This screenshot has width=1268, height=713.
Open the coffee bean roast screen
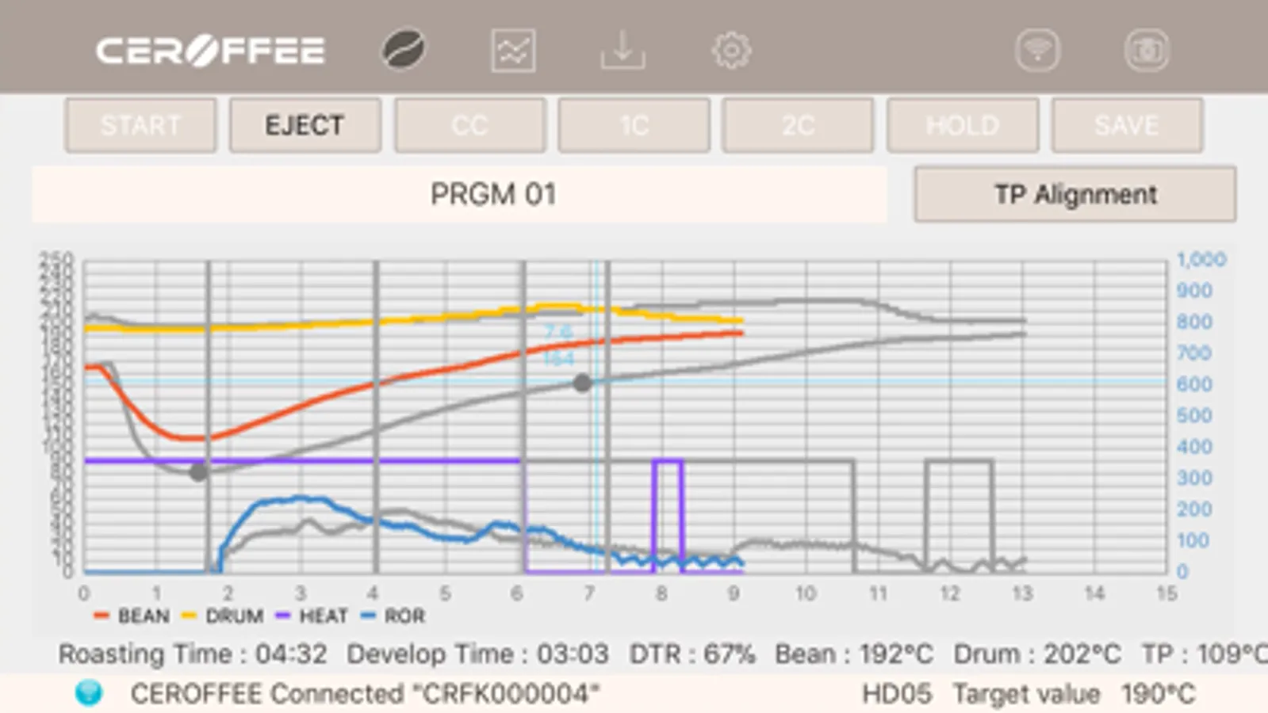tap(404, 50)
